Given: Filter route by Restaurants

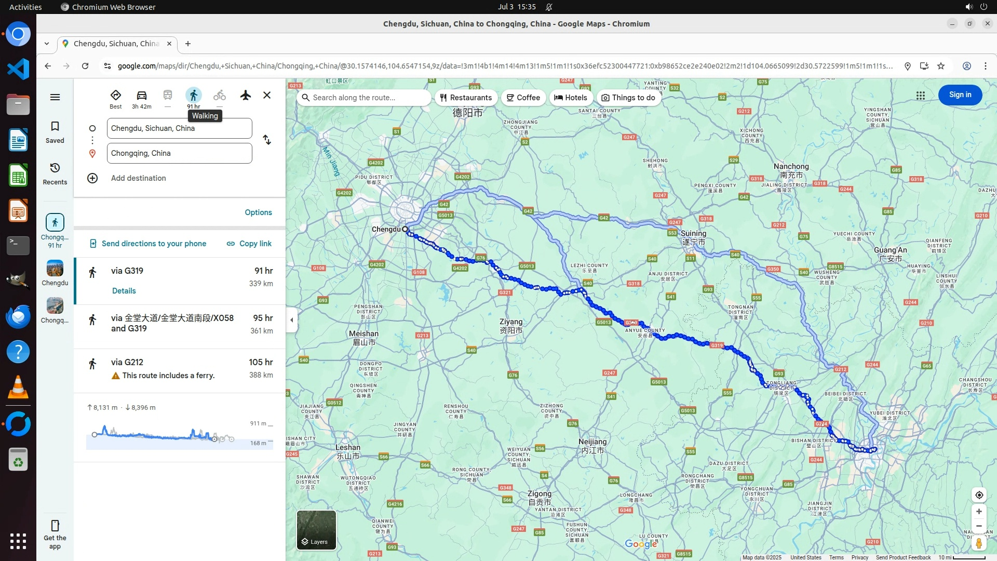Looking at the screenshot, I should (466, 98).
